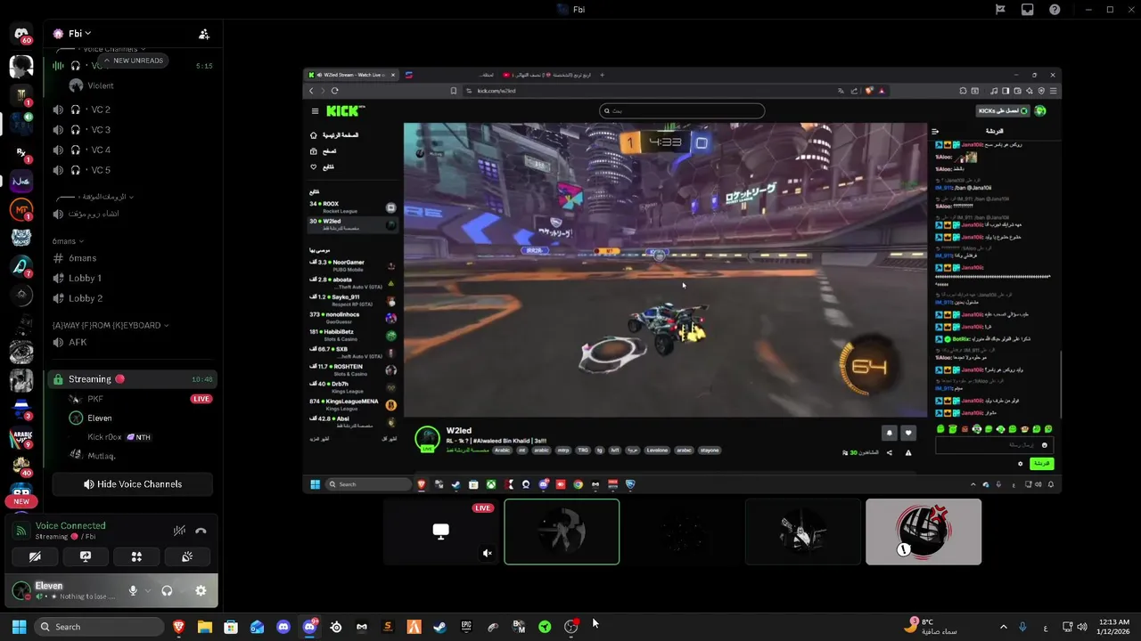
Task: Toggle noise suppression icon in voice panel
Action: (x=179, y=531)
